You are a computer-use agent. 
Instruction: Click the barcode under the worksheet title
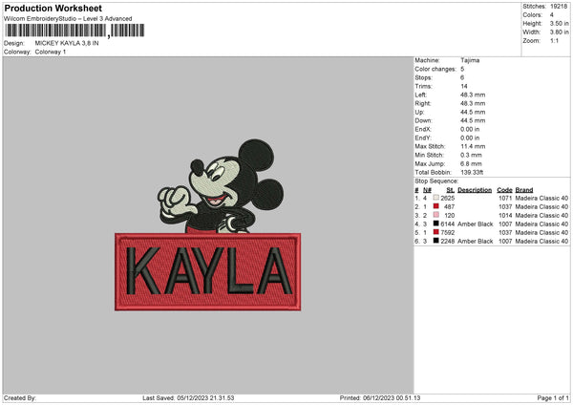tap(74, 31)
